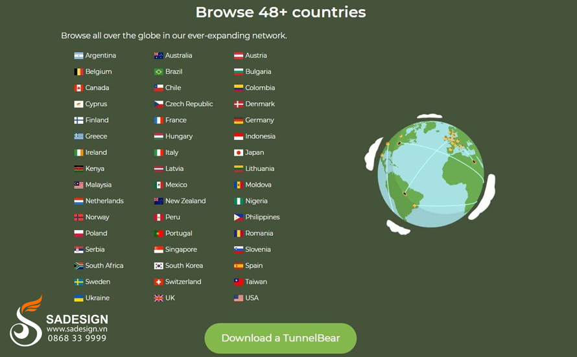The image size is (577, 357).
Task: Click the Bulgaria country name
Action: point(258,72)
